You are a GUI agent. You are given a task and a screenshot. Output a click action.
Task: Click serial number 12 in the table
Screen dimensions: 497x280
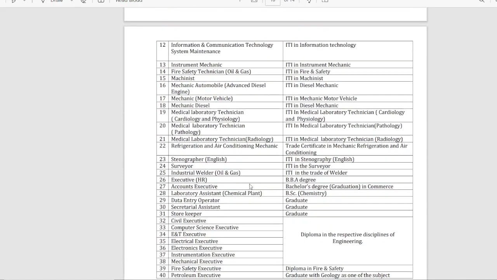click(x=162, y=45)
